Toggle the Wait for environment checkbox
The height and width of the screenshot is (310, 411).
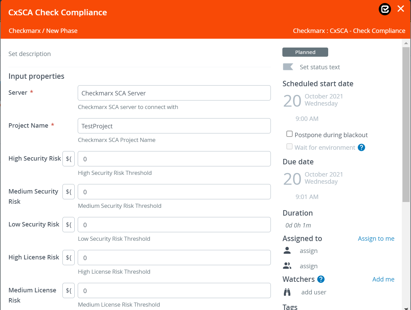(289, 147)
